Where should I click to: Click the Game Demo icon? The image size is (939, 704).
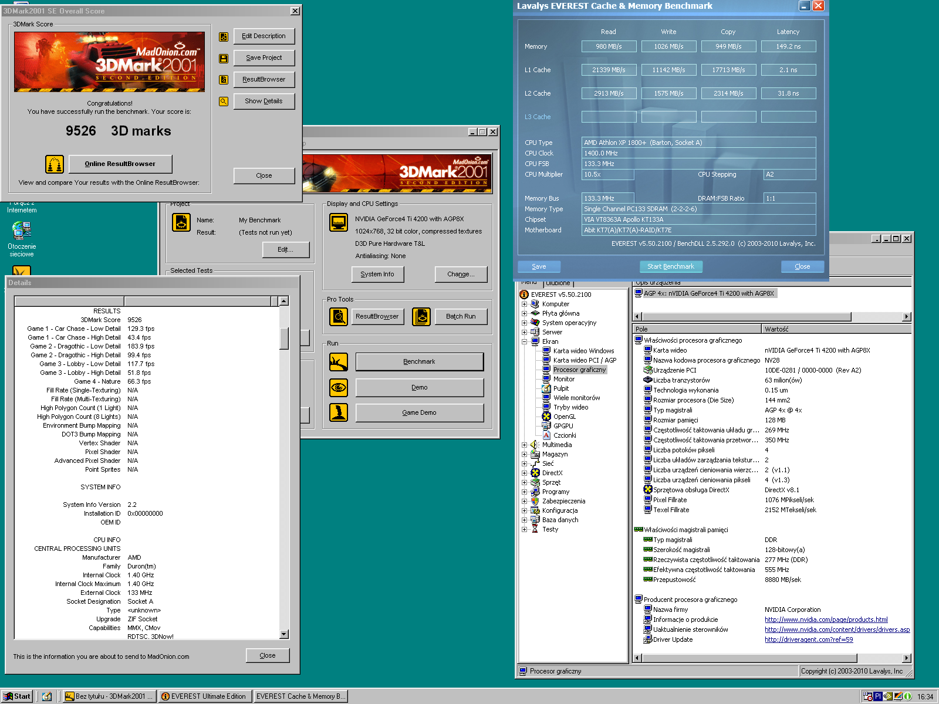coord(339,413)
